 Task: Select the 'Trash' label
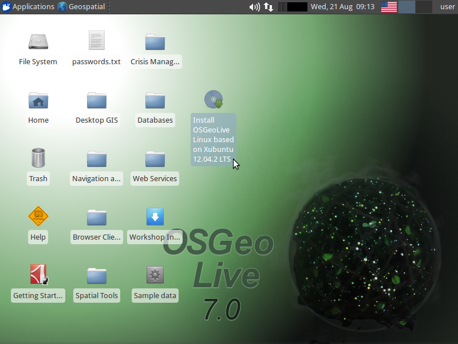click(38, 179)
